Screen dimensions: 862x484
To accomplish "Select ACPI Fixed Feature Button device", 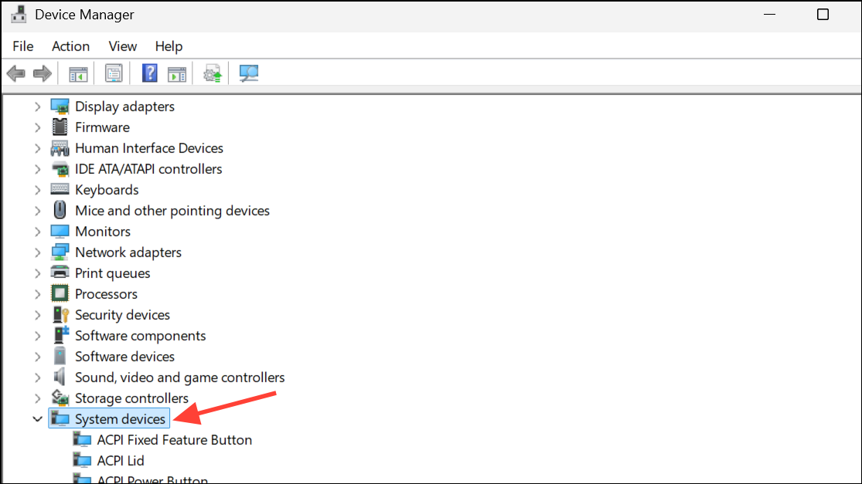I will coord(174,440).
